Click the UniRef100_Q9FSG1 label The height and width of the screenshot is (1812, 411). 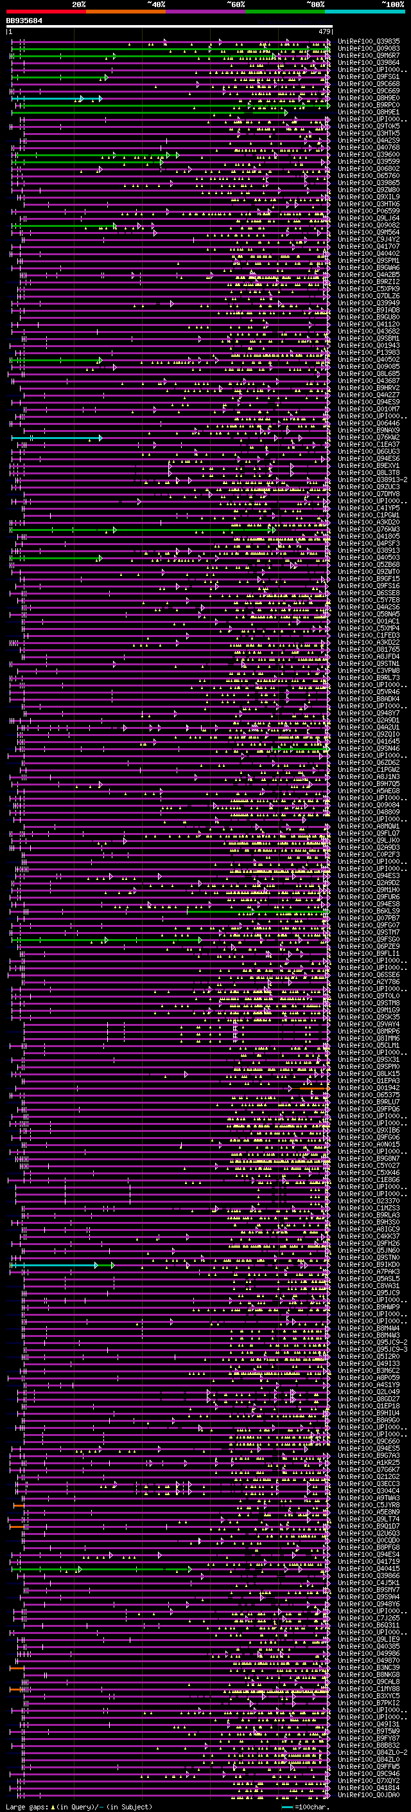tap(369, 76)
